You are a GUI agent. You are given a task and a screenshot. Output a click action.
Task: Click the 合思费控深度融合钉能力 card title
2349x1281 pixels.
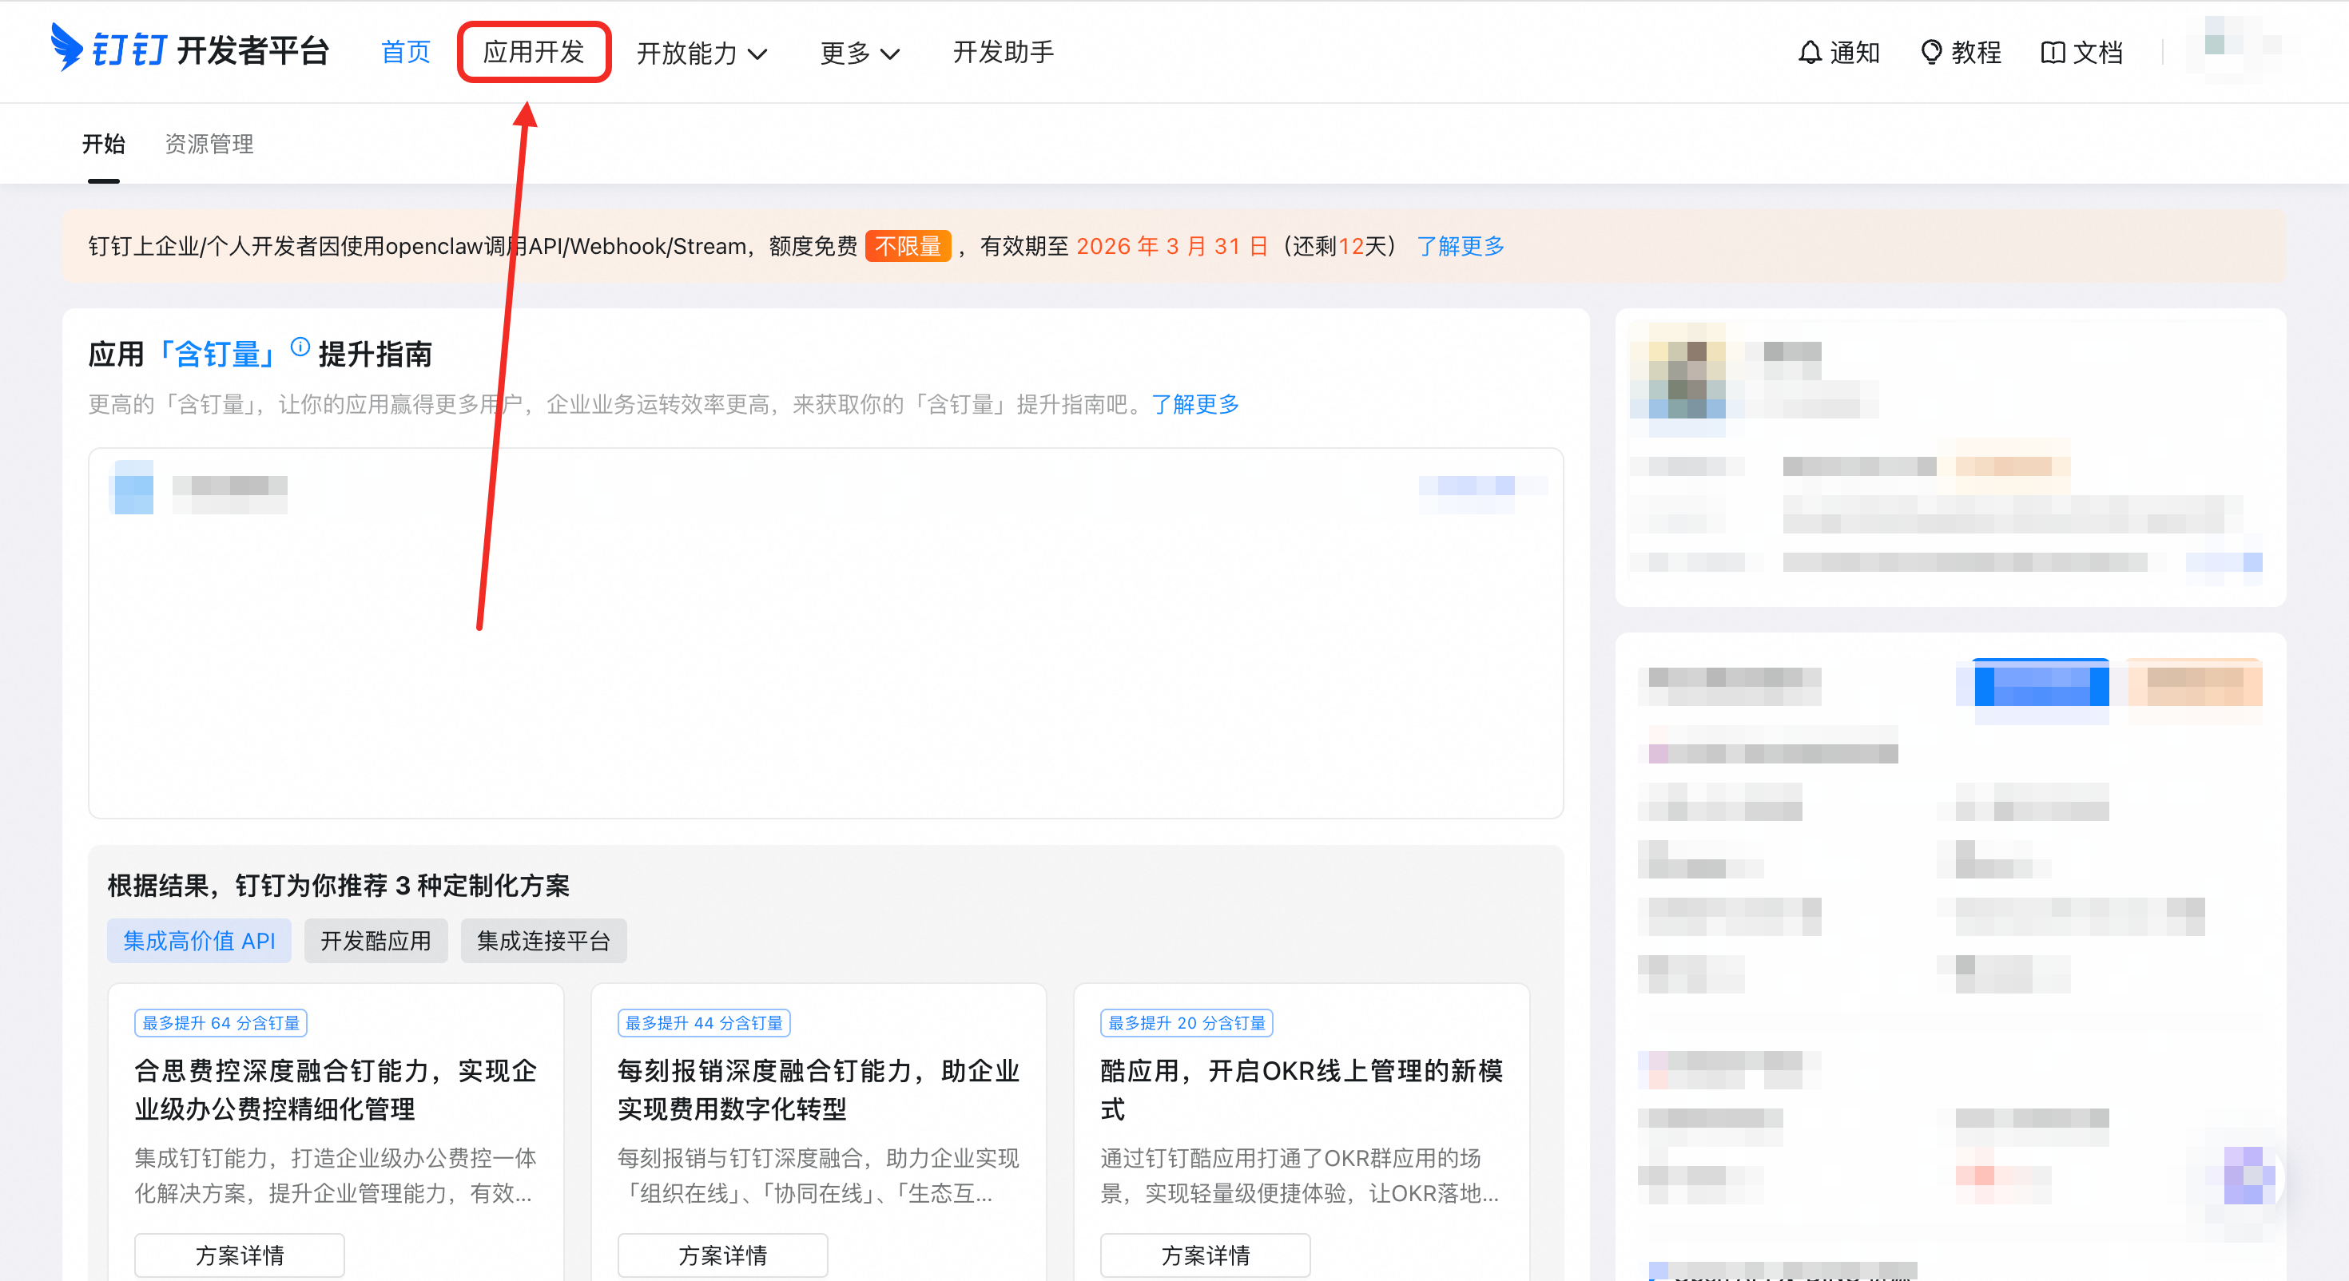click(336, 1089)
